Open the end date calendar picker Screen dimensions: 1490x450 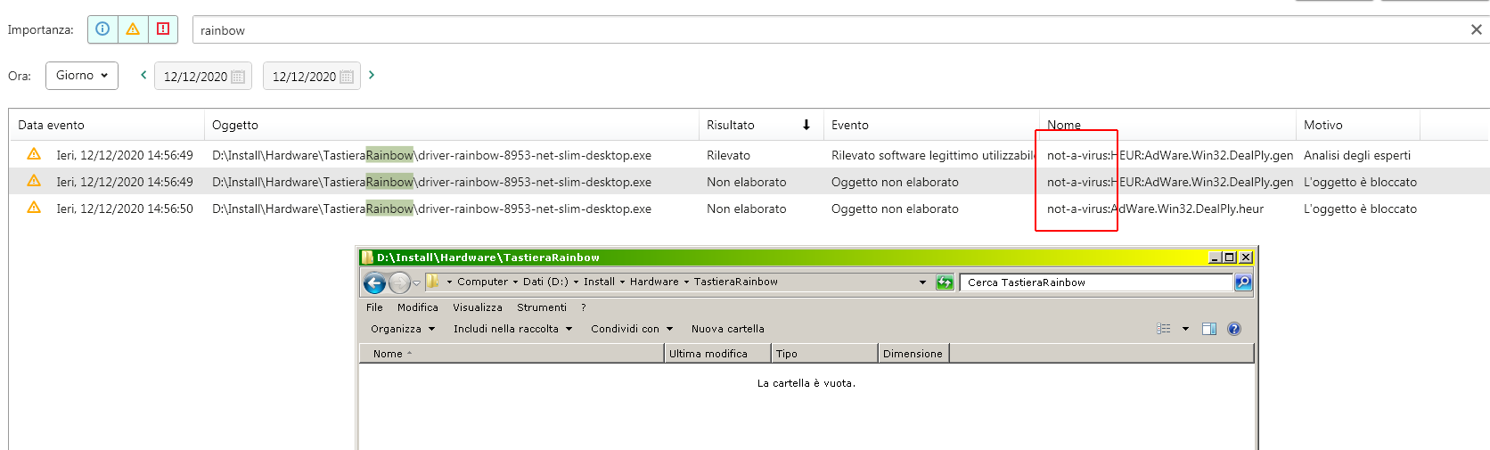347,77
